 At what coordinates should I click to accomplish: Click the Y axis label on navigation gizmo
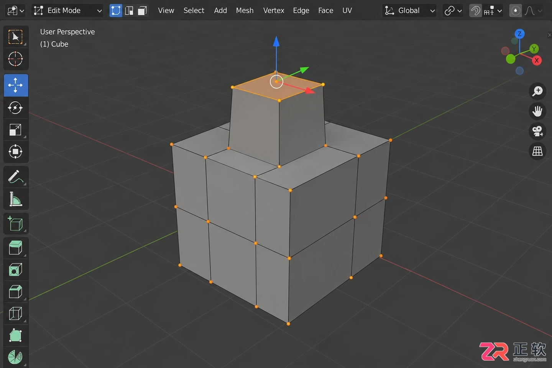(534, 49)
